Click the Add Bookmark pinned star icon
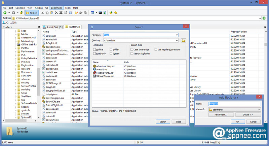This screenshot has height=146, width=269. pyautogui.click(x=111, y=13)
